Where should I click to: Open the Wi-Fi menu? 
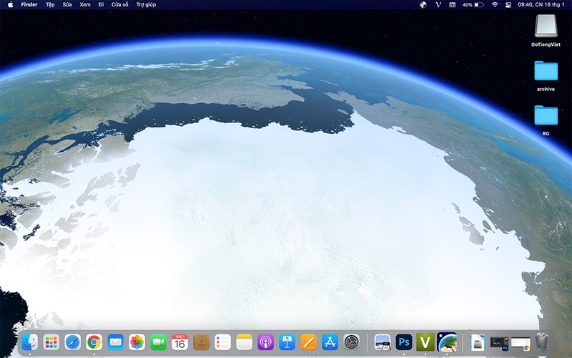[495, 5]
